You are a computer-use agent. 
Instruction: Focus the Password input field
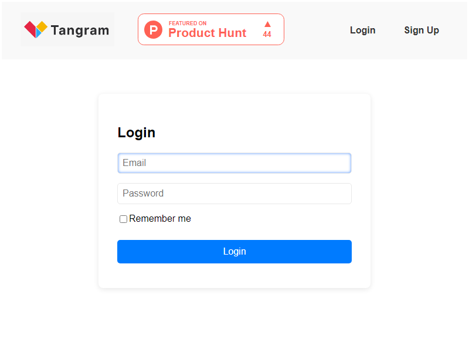pos(235,194)
